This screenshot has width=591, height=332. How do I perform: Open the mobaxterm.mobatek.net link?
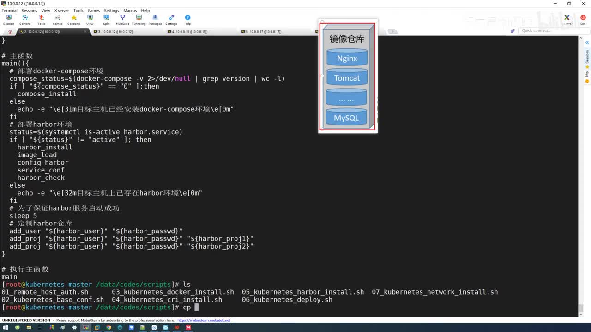[204, 320]
